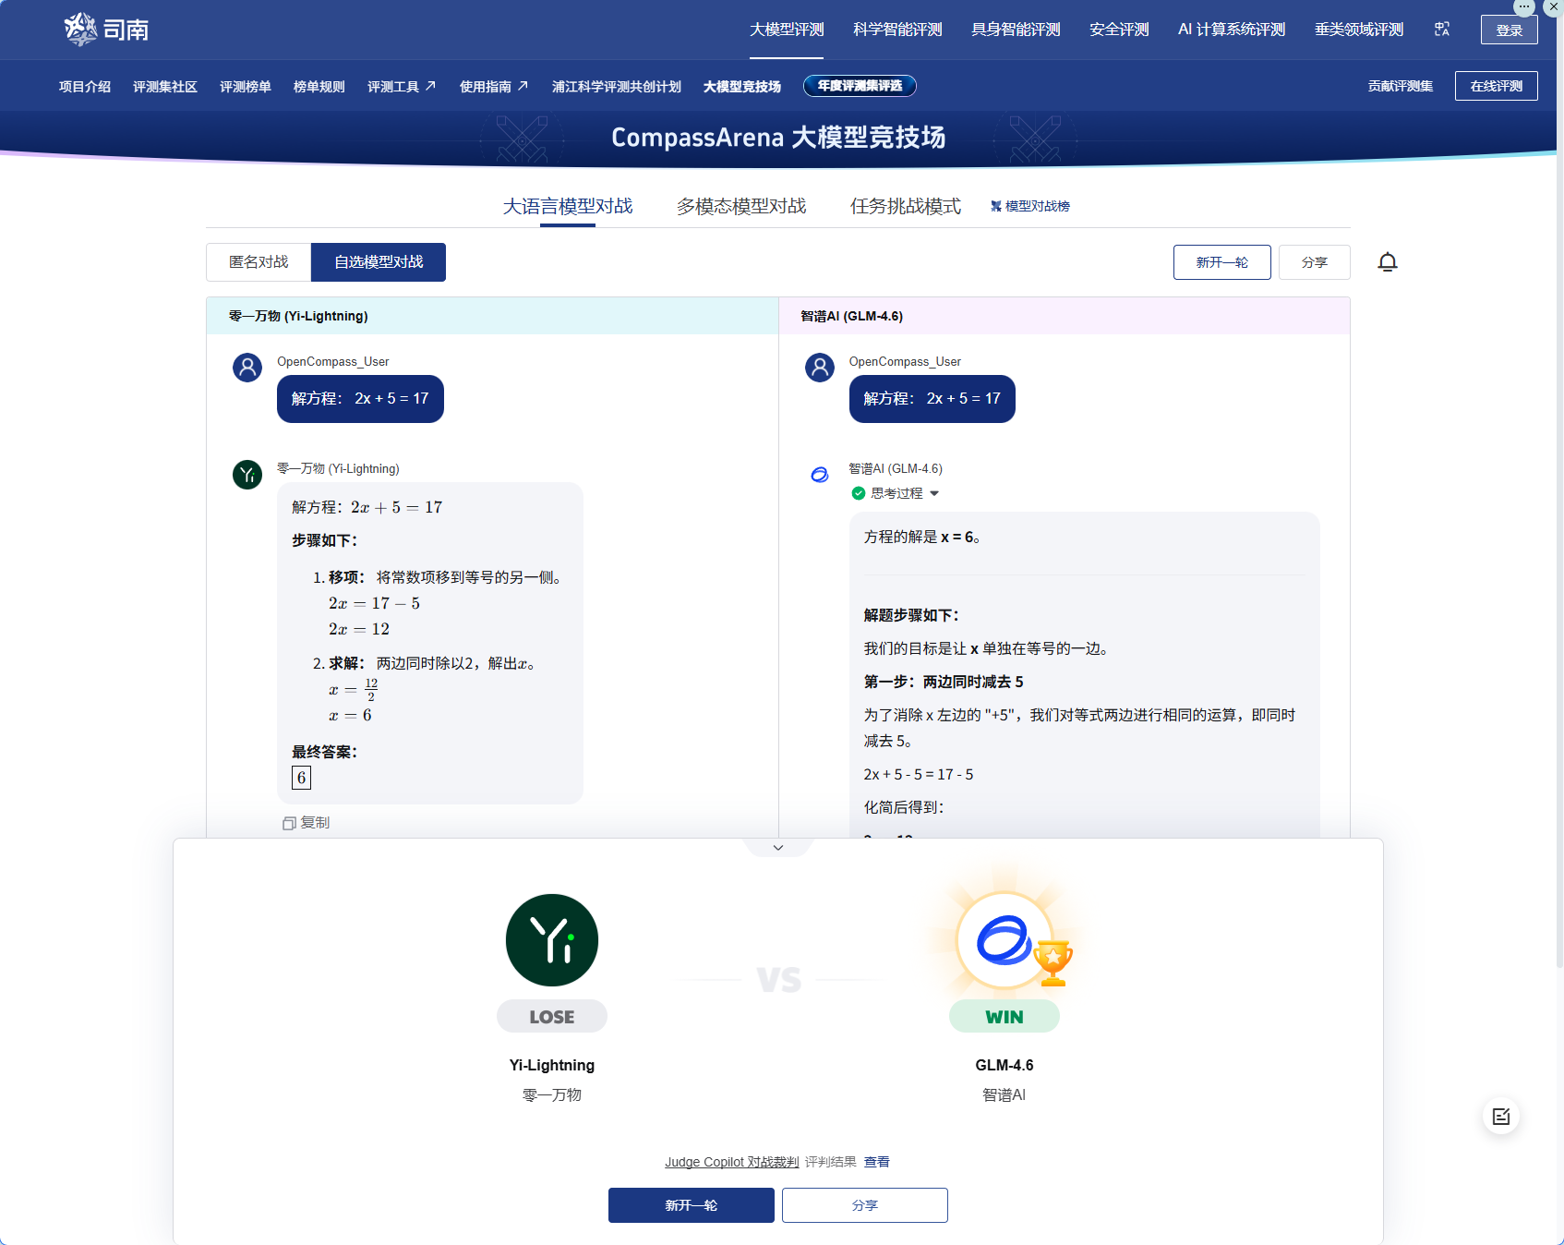Click the blue 新开一轮 button in result panel
Image resolution: width=1564 pixels, height=1245 pixels.
click(692, 1205)
